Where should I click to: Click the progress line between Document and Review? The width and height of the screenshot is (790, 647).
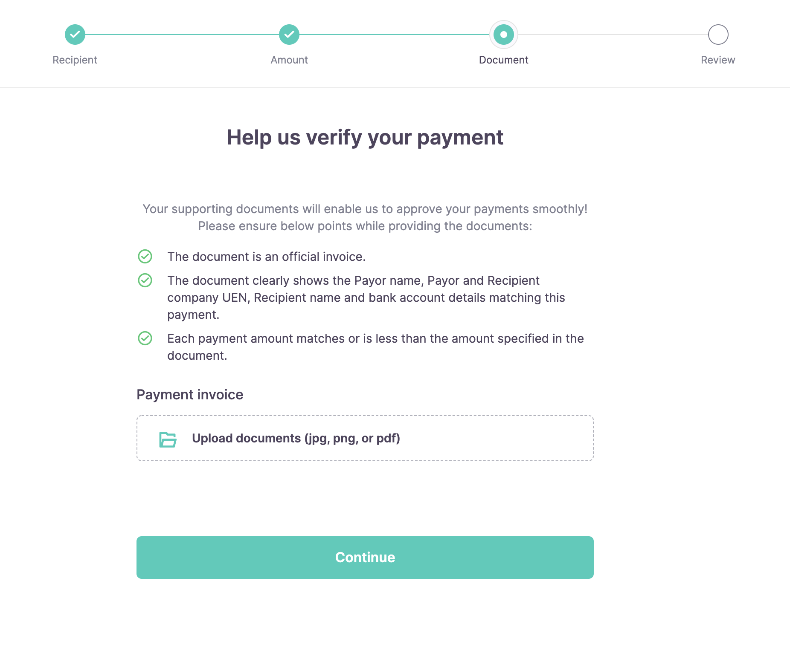coord(613,35)
